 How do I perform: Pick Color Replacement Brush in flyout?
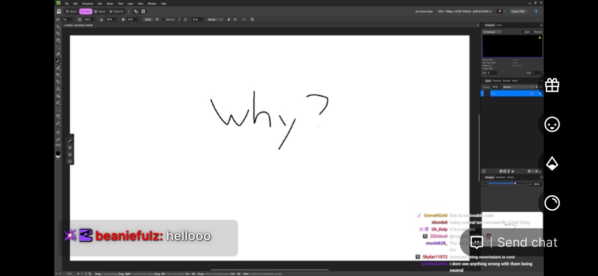(x=70, y=148)
